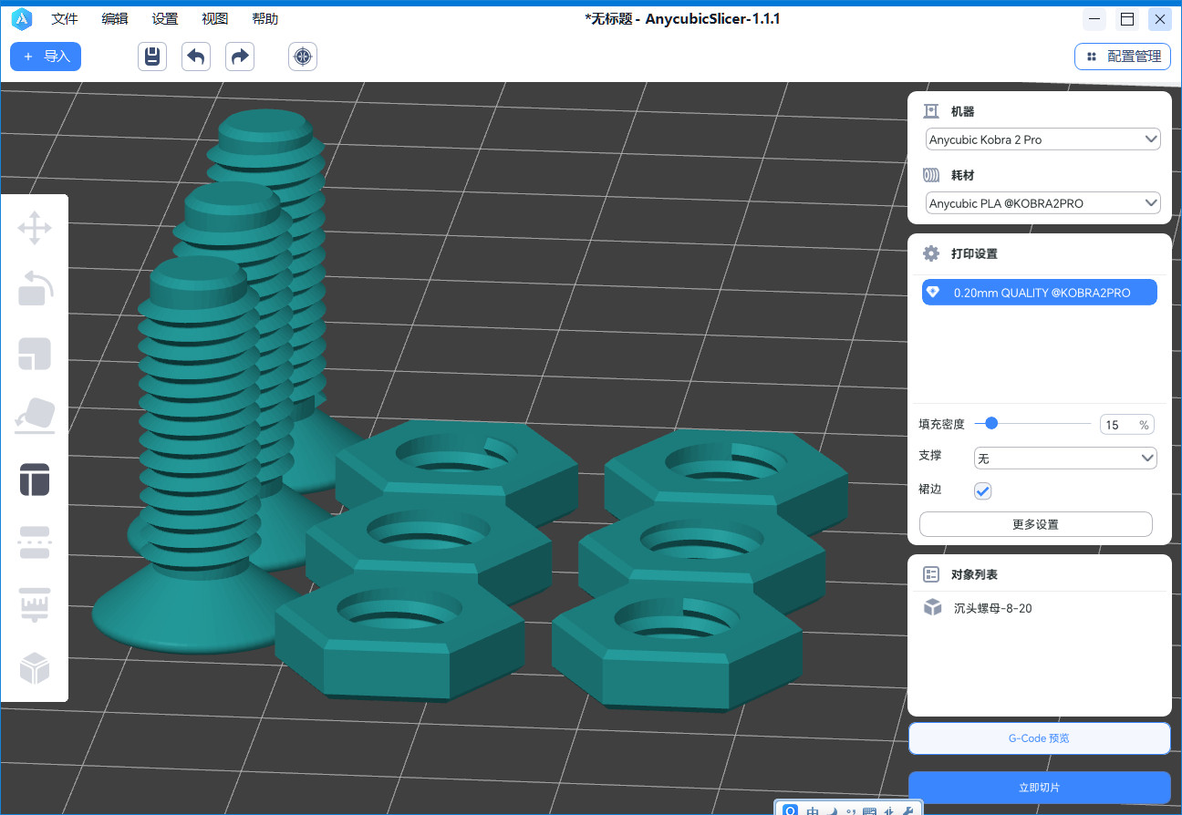Click the object cube icon beside 沉头螺母-8-20
The height and width of the screenshot is (815, 1182).
932,608
